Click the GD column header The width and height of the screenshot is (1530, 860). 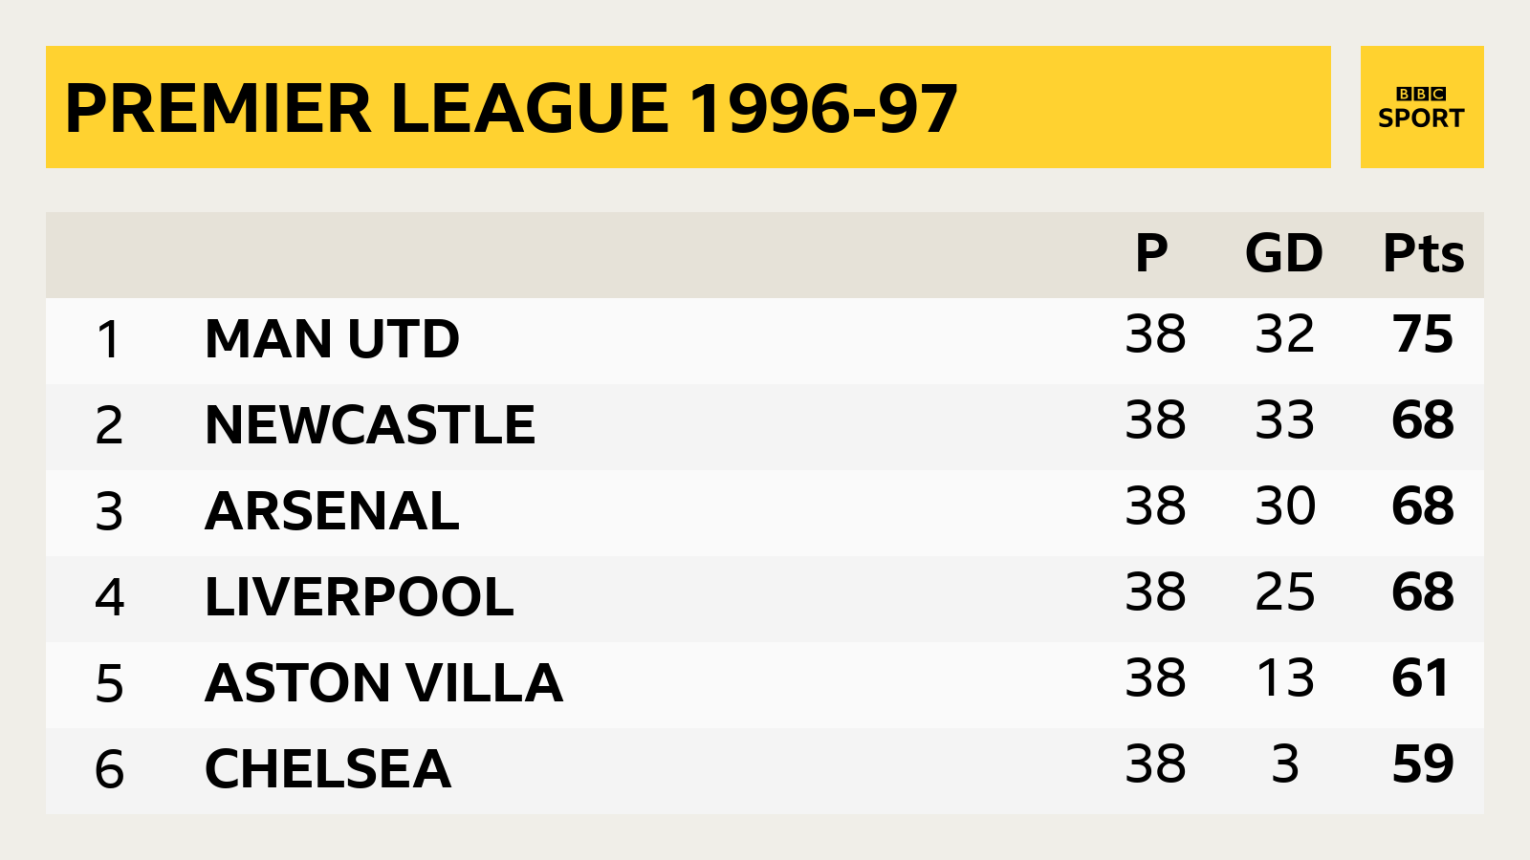tap(1284, 253)
